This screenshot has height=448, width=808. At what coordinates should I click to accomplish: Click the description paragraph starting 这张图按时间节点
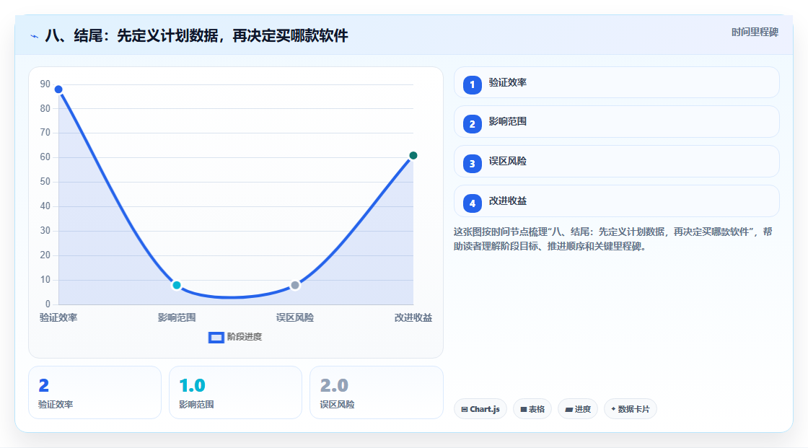pos(612,239)
